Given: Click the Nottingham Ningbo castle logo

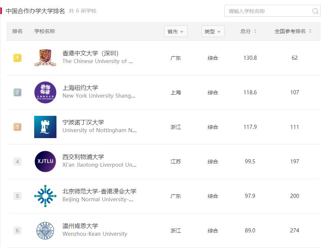Looking at the screenshot, I should tap(45, 127).
